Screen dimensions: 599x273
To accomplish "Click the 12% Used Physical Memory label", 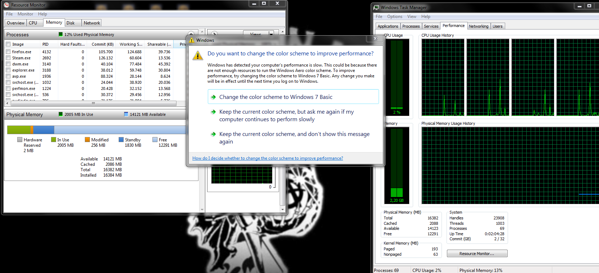I will (x=89, y=35).
